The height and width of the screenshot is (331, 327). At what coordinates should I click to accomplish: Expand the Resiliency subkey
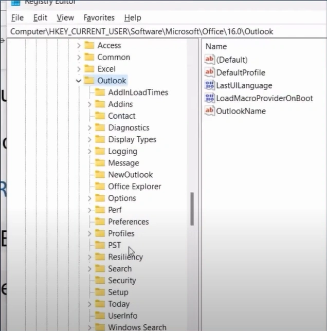click(x=89, y=257)
